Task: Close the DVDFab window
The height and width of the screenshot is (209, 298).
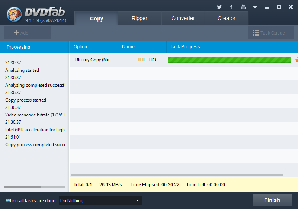Action: click(x=291, y=7)
